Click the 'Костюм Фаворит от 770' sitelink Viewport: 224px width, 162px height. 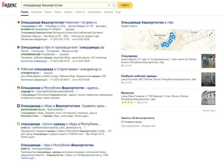coord(81,26)
